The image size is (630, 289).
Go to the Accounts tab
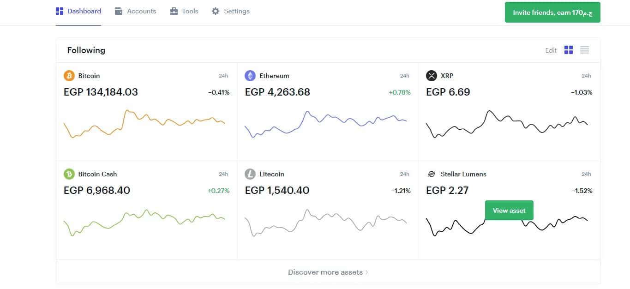point(136,11)
